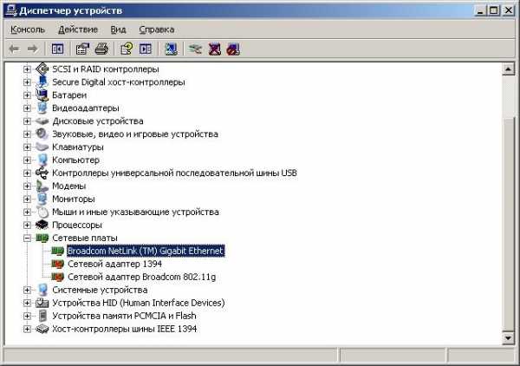Open Properties via the toolbar icon
Screen dimensions: 520x366
[x=82, y=49]
